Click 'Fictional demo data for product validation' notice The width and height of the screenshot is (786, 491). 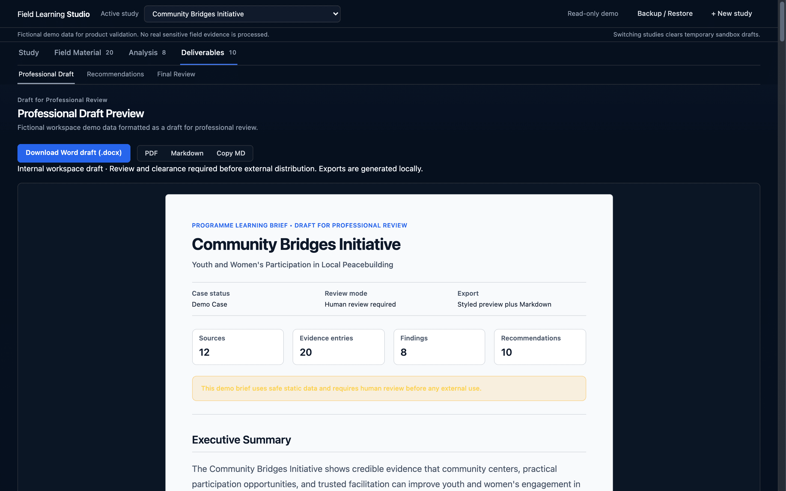pos(143,34)
